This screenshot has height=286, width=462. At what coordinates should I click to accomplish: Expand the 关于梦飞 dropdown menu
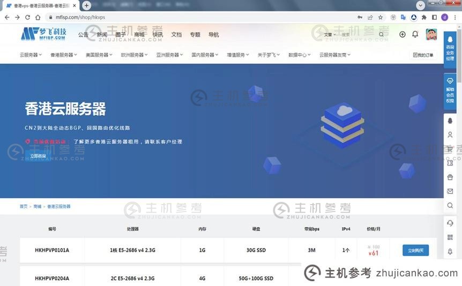pos(269,55)
